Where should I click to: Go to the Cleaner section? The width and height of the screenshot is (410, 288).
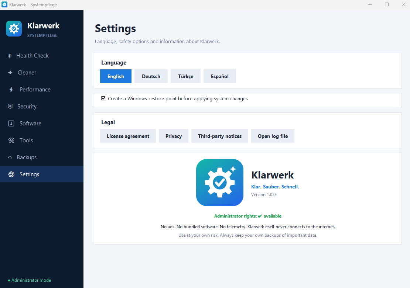pyautogui.click(x=42, y=73)
